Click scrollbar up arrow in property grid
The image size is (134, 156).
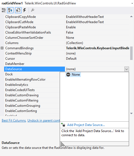(x=131, y=17)
